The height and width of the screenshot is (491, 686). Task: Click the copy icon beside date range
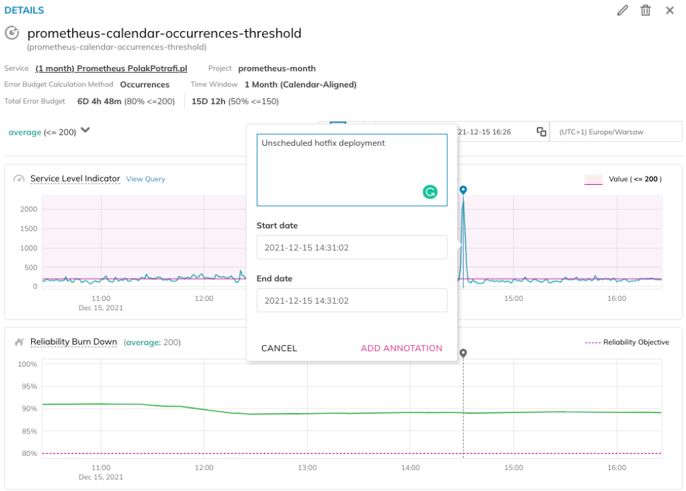point(541,132)
